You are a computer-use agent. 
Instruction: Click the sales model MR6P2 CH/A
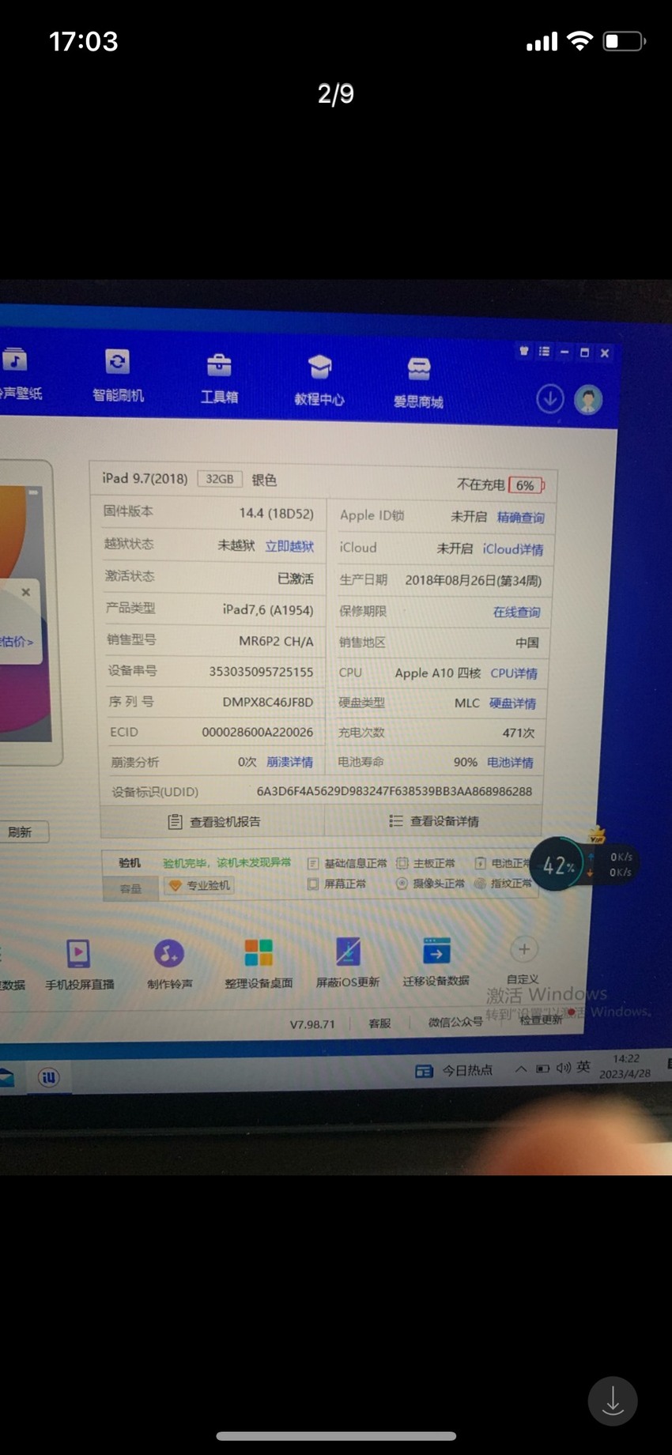[276, 641]
